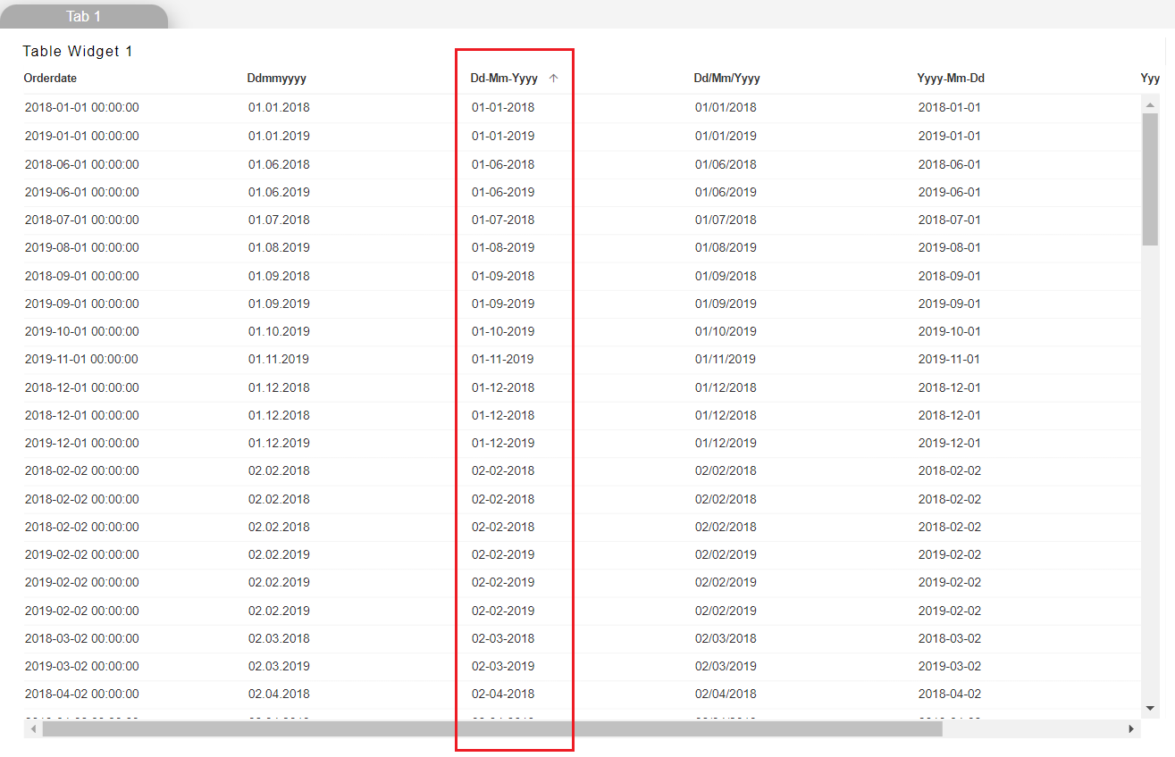Select cell 01/07/2018

coord(726,220)
